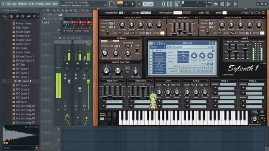The image size is (269, 151).
Task: Toggle Oscillator A1 RETRIG button
Action: [162, 33]
